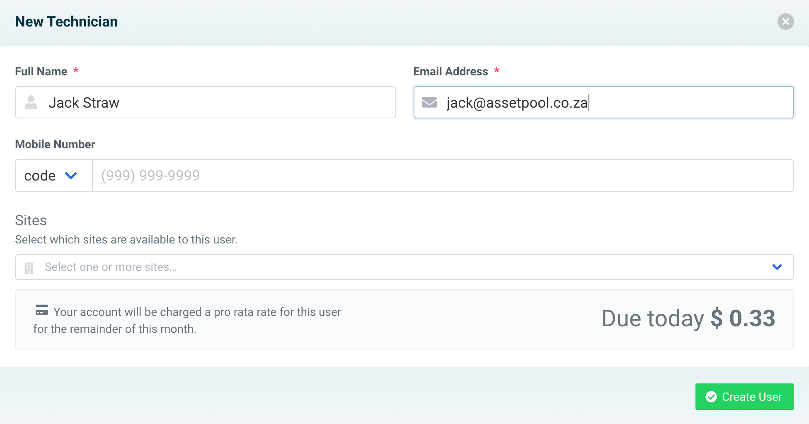Click the Select one or more sites field
Viewport: 809px width, 424px height.
point(373,267)
